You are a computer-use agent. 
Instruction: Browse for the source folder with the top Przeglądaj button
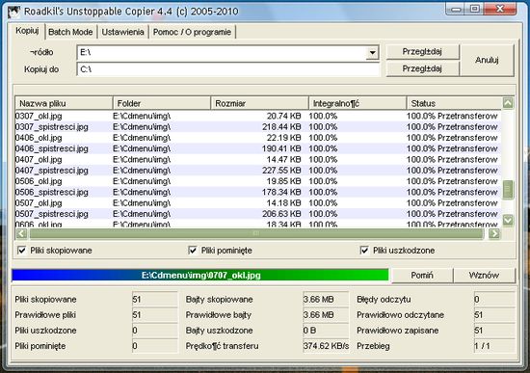422,52
